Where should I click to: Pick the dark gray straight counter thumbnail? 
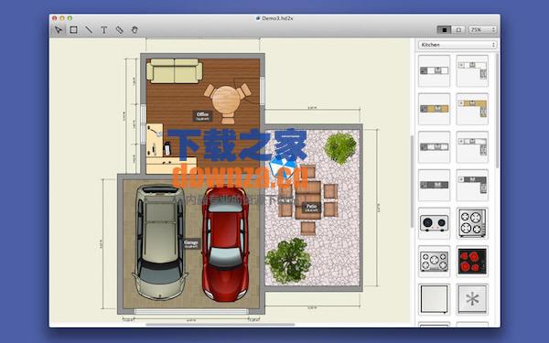coord(434,185)
